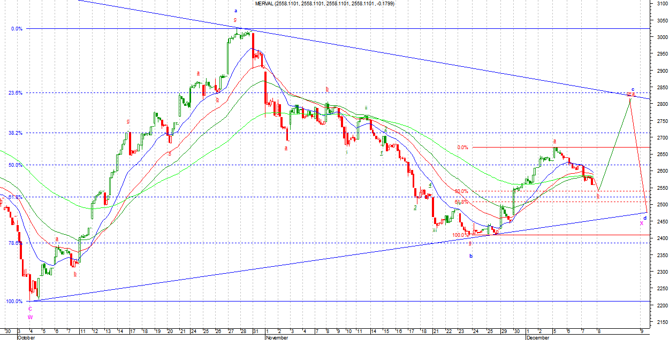The image size is (669, 340).
Task: Select the red 100.0% retracement label
Action: 459,235
